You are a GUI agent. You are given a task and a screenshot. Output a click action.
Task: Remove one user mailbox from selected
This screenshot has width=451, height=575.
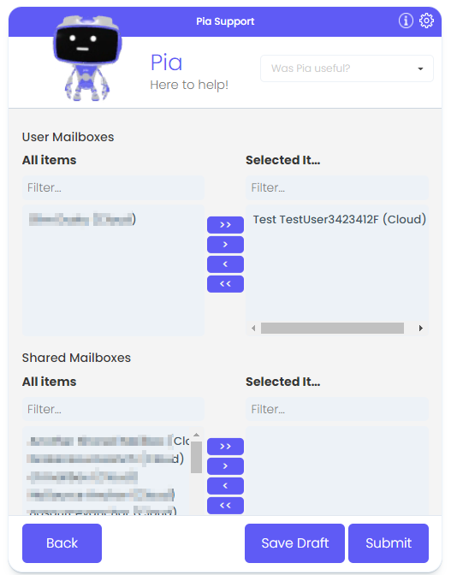(x=225, y=264)
